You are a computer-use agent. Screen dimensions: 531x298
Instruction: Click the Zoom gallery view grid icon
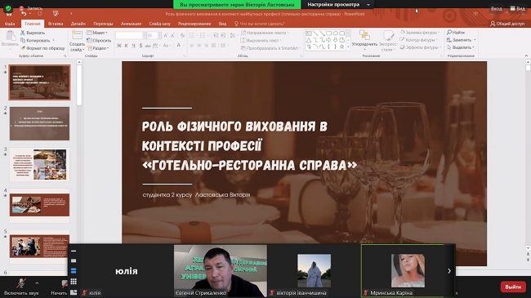pos(74,282)
